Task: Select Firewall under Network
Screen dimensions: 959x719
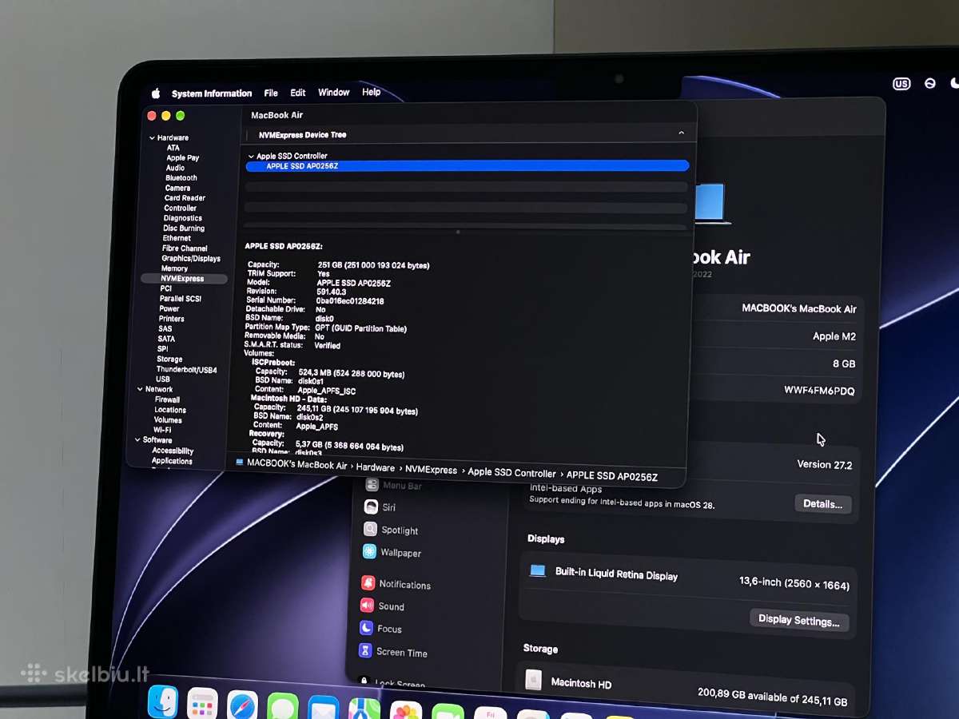Action: (167, 399)
